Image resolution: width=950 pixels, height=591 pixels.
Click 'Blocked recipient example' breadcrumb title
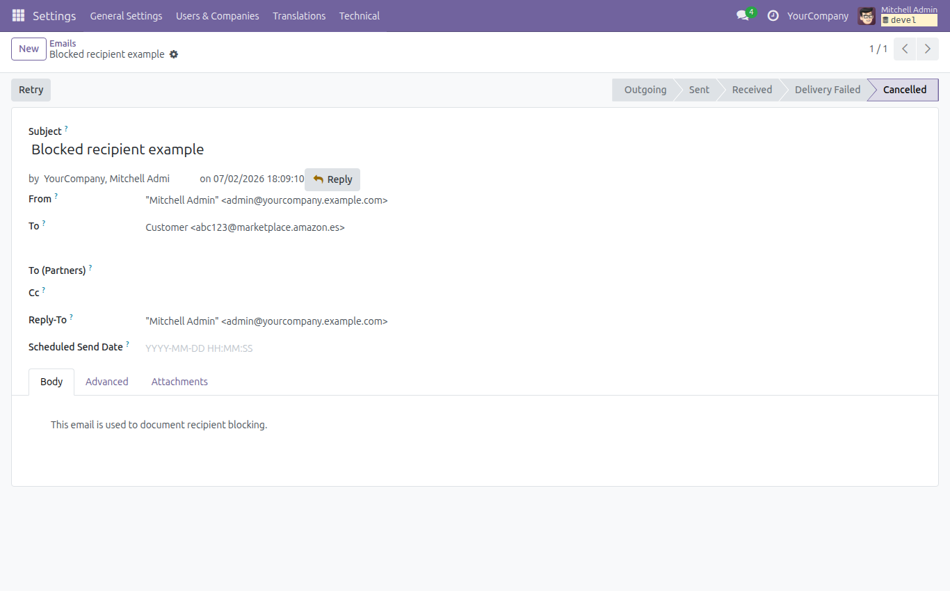pyautogui.click(x=107, y=54)
